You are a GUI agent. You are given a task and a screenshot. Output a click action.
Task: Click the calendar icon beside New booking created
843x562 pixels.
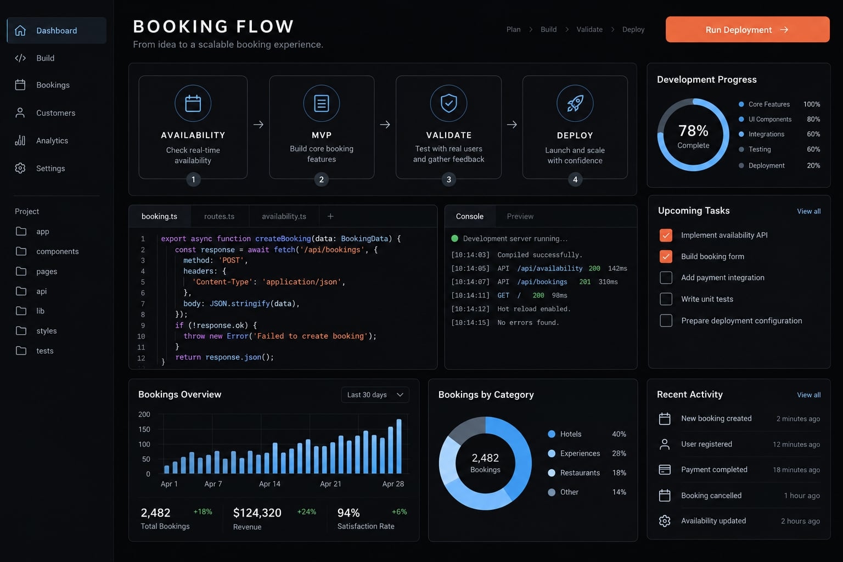click(665, 419)
